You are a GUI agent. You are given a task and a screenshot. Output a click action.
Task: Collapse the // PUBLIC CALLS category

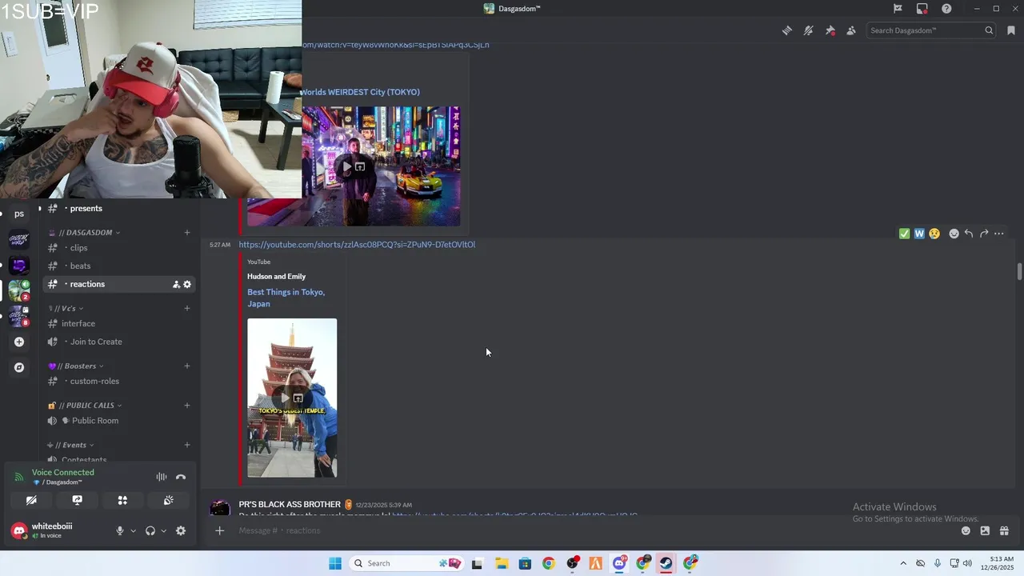click(85, 406)
